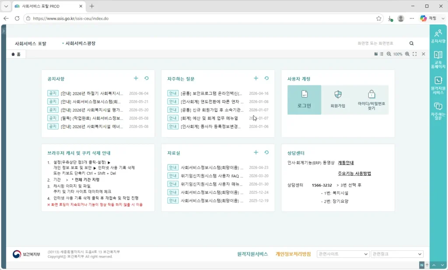
Task: Refresh the 공지사항 panel
Action: [x=147, y=78]
